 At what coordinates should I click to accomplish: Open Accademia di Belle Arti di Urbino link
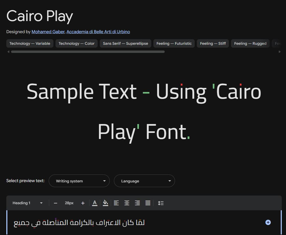tap(98, 32)
